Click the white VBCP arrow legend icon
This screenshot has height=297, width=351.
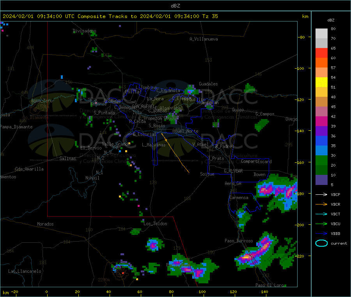point(321,194)
